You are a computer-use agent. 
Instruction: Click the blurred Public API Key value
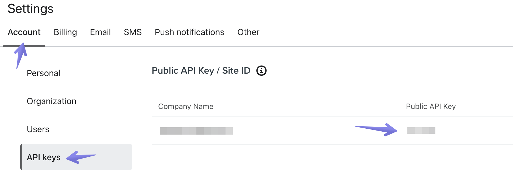[421, 131]
